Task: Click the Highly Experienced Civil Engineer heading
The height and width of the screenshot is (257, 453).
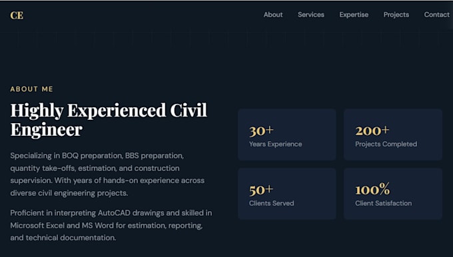Action: point(109,120)
